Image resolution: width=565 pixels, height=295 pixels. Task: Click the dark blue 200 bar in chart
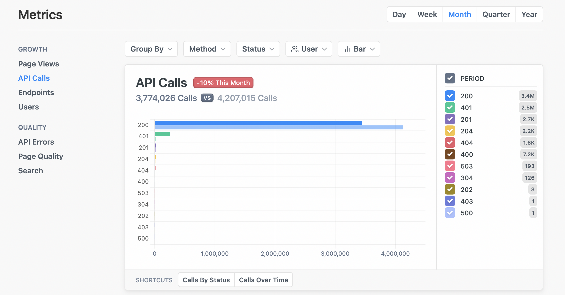click(x=258, y=123)
